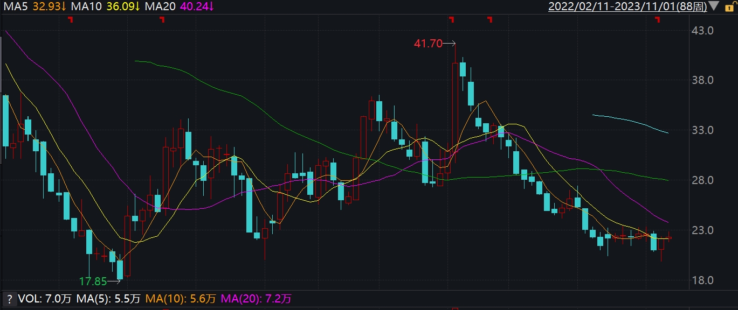Click the VOL: 7.0万 volume label
738x310 pixels.
coord(37,298)
